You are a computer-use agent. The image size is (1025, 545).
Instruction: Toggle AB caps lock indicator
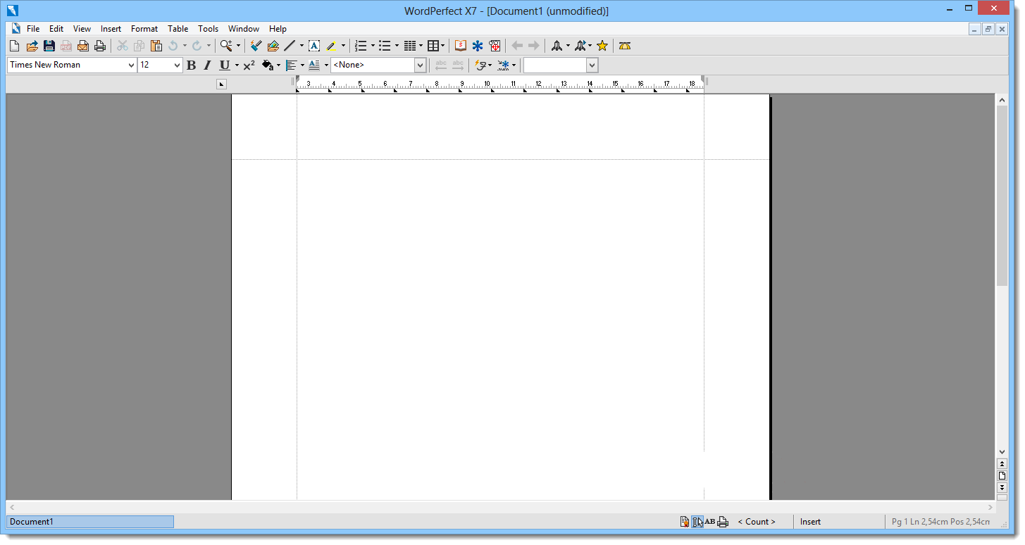(710, 522)
